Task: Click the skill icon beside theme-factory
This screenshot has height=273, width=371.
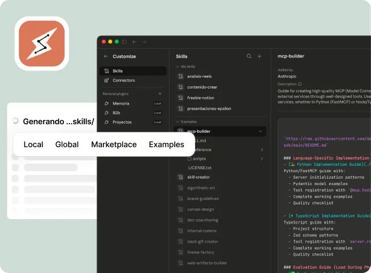Action: point(181,252)
